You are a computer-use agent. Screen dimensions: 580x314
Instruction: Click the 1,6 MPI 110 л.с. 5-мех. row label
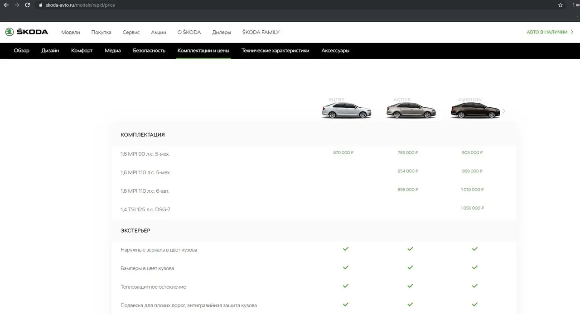145,173
